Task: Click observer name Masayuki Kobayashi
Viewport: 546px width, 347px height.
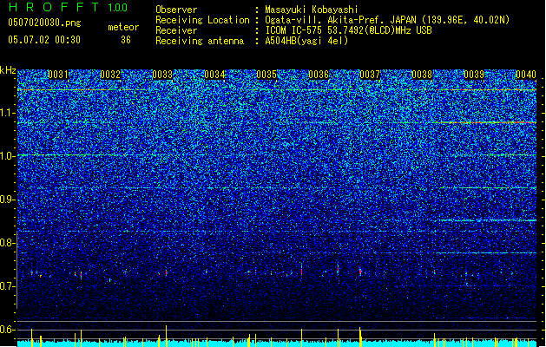Action: point(312,10)
